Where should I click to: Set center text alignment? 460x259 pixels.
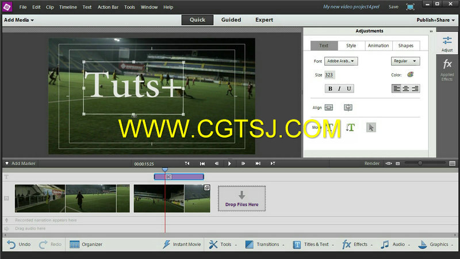(406, 89)
